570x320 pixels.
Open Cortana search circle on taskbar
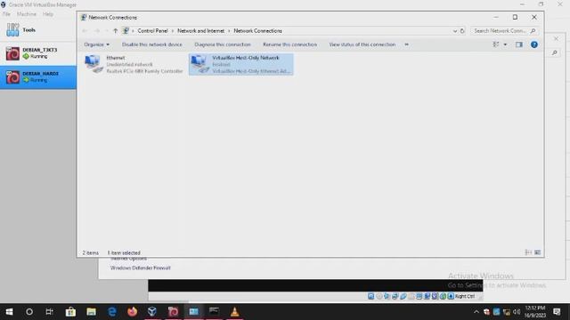pyautogui.click(x=29, y=312)
